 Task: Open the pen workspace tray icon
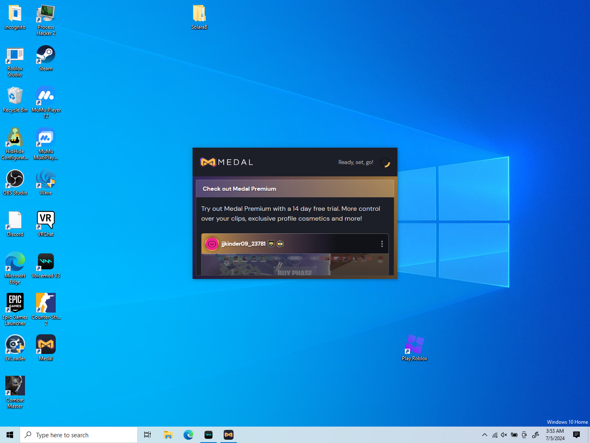[536, 435]
